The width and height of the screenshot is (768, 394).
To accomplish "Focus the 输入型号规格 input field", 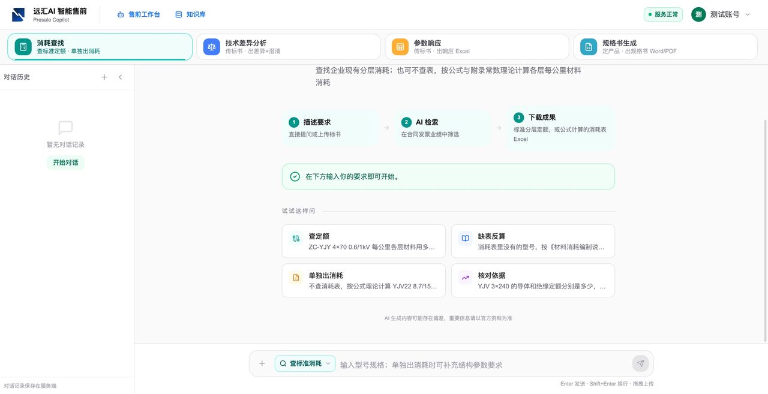I will [x=484, y=365].
